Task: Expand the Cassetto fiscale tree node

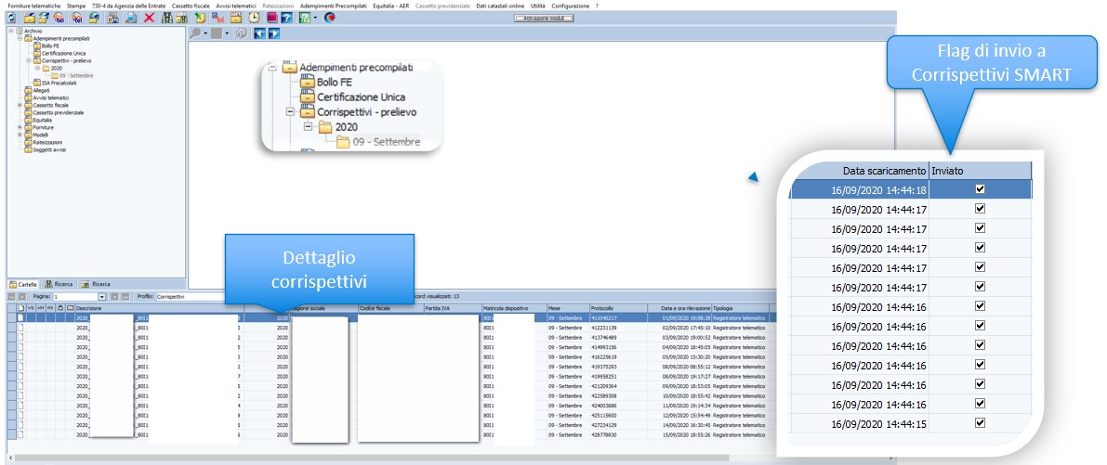Action: [20, 105]
